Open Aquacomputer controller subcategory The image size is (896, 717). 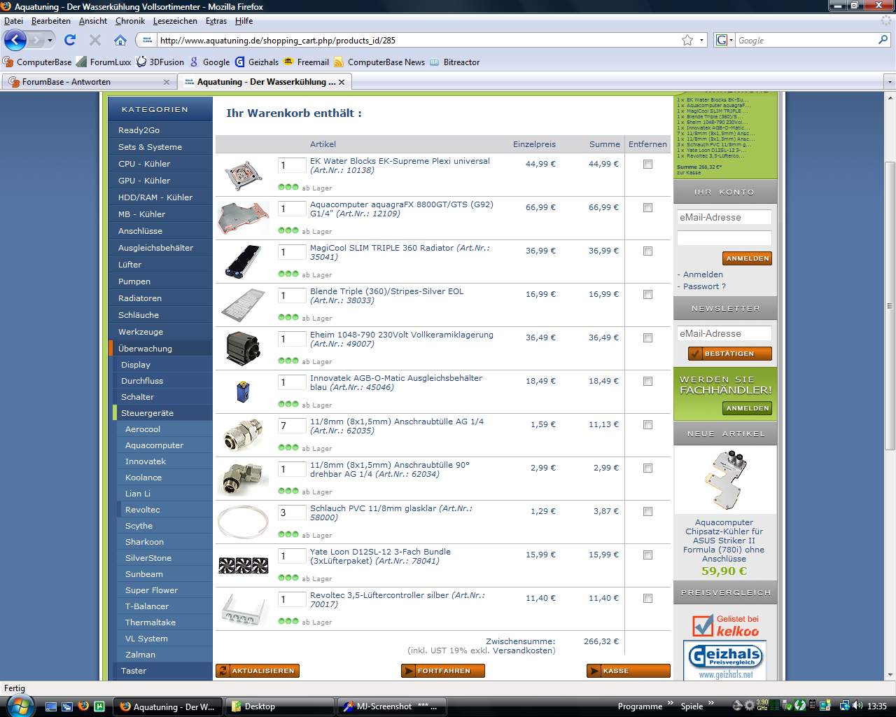tap(164, 445)
